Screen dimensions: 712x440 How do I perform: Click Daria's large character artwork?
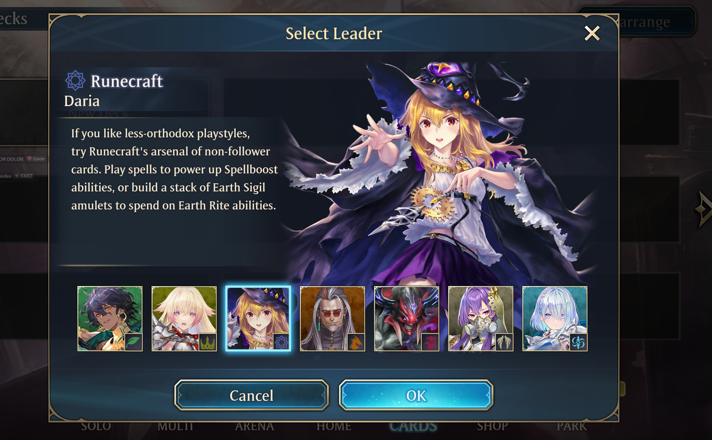[442, 172]
